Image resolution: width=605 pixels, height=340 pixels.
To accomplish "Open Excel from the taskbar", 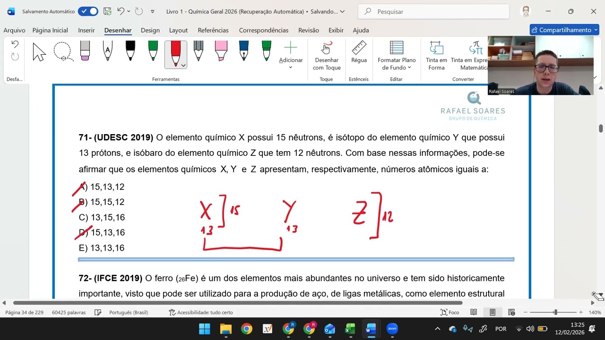I will pos(350,329).
